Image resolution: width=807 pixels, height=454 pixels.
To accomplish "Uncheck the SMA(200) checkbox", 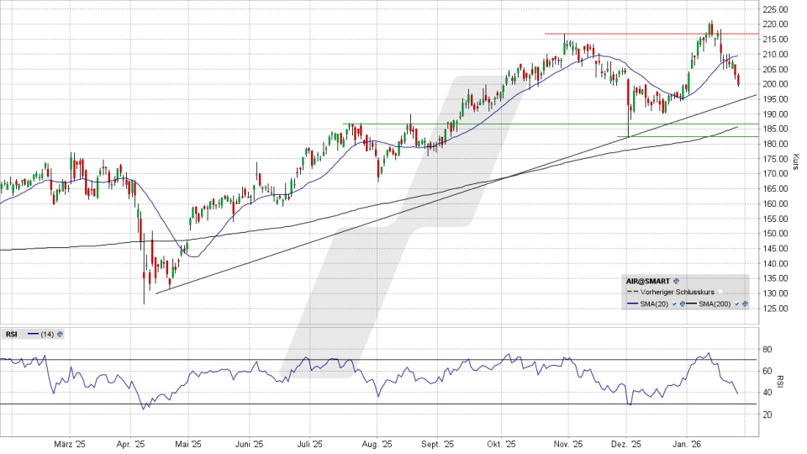I will coord(736,304).
